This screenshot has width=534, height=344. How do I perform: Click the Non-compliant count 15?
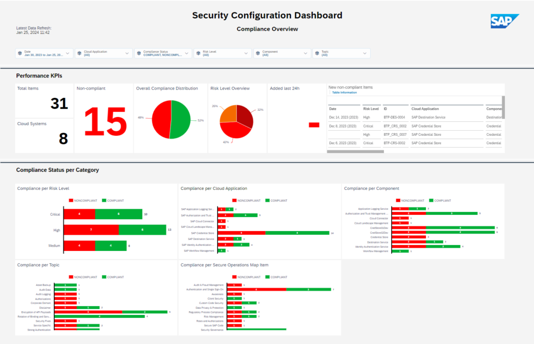tap(105, 122)
